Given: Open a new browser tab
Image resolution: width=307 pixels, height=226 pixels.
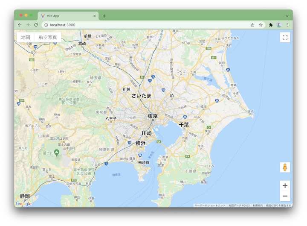Looking at the screenshot, I should tap(104, 16).
